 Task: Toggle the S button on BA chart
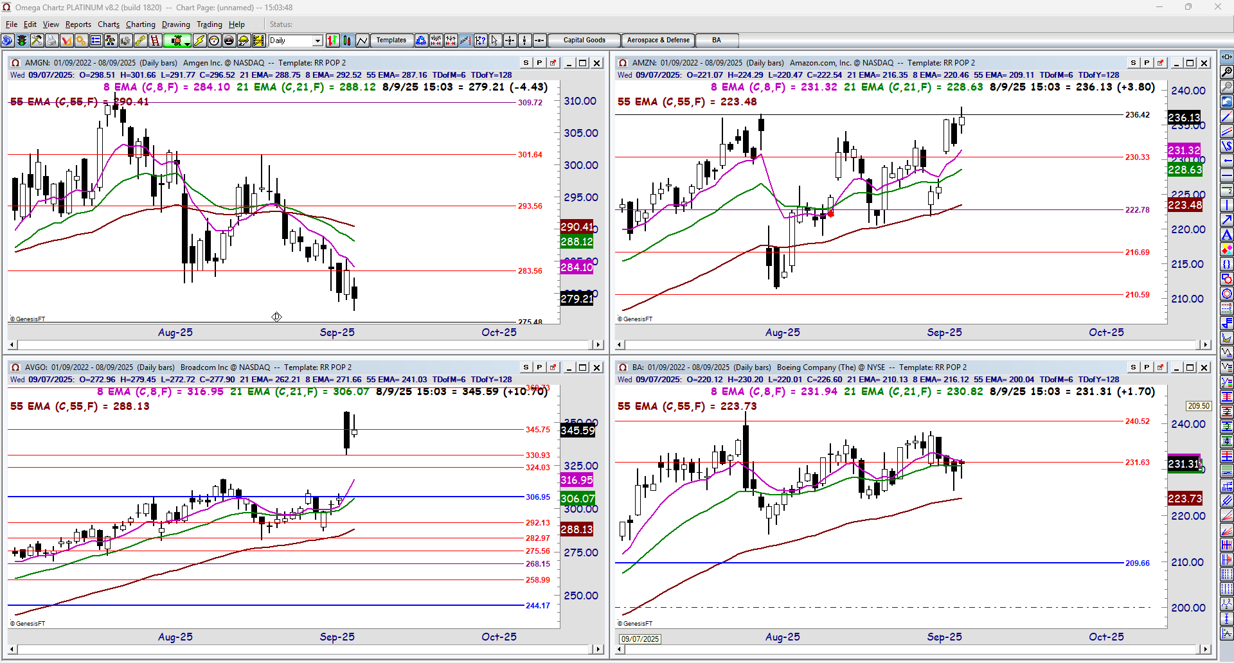pos(1133,367)
